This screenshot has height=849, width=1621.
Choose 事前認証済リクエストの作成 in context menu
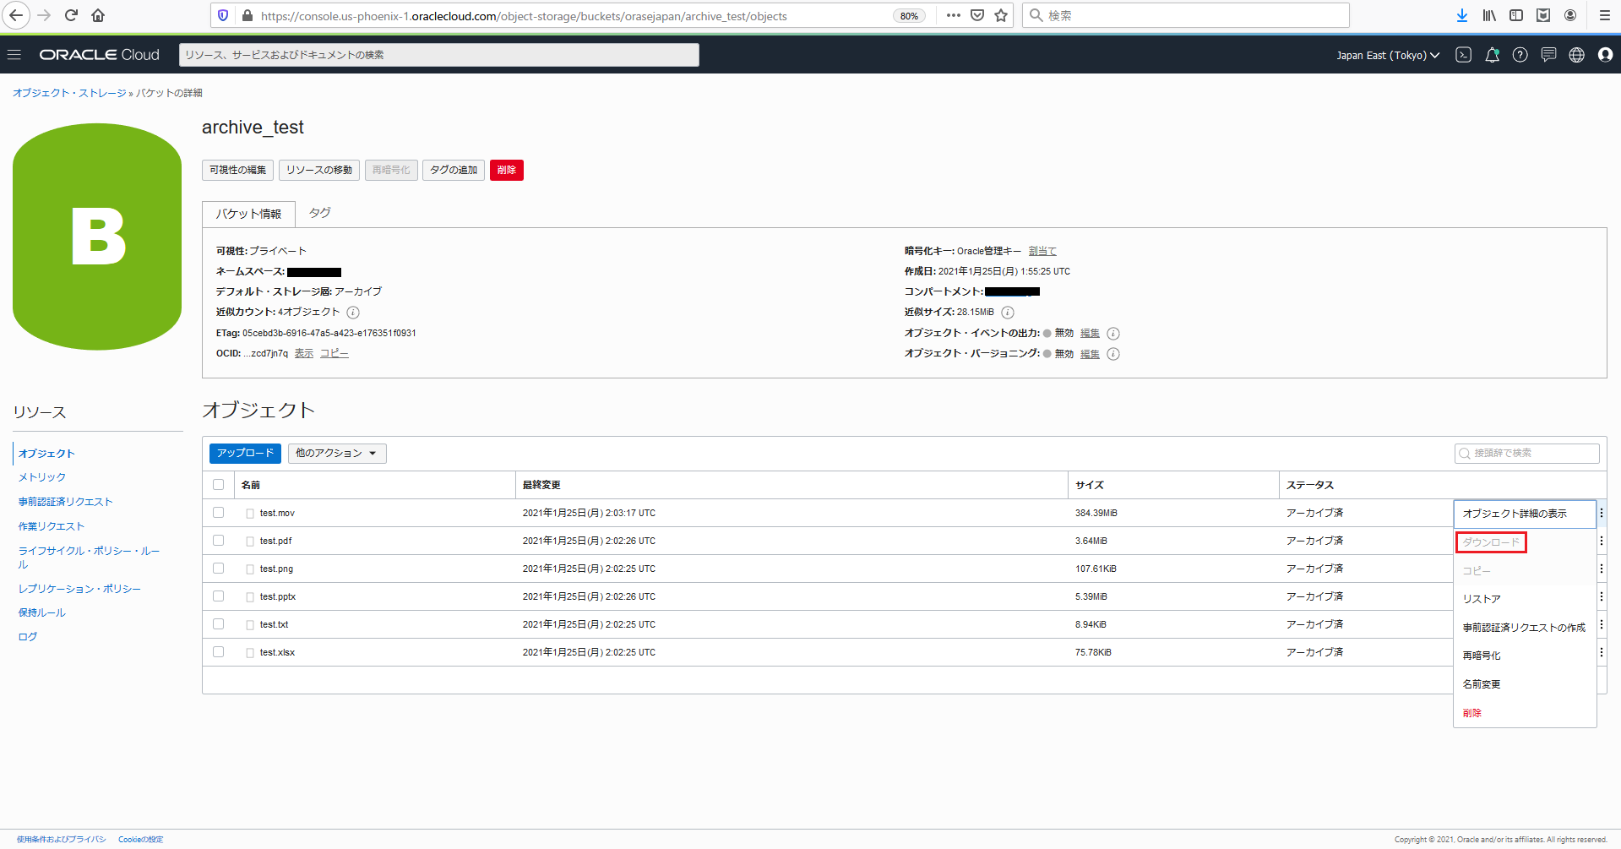pyautogui.click(x=1524, y=628)
